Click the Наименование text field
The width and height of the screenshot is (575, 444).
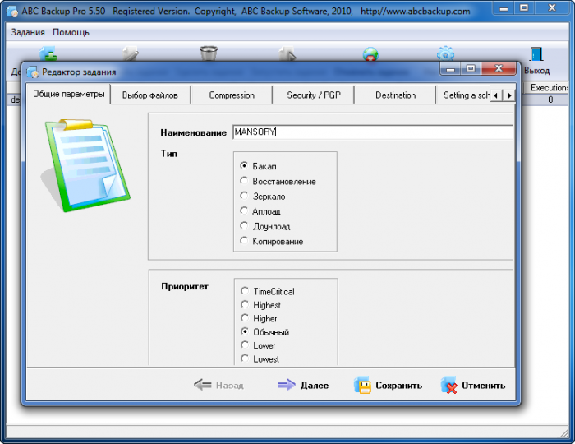371,132
